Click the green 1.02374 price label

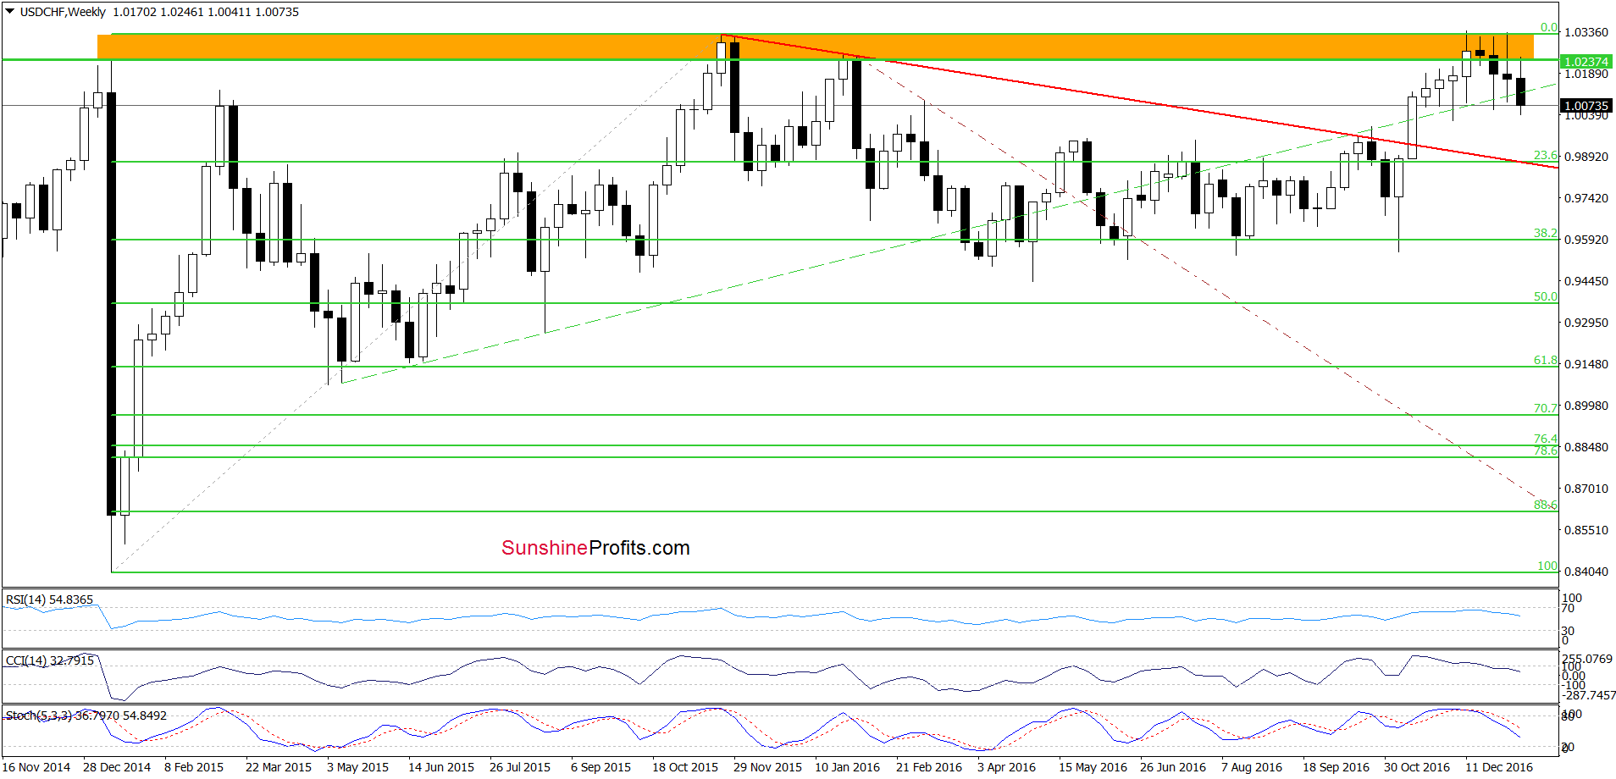[x=1586, y=61]
